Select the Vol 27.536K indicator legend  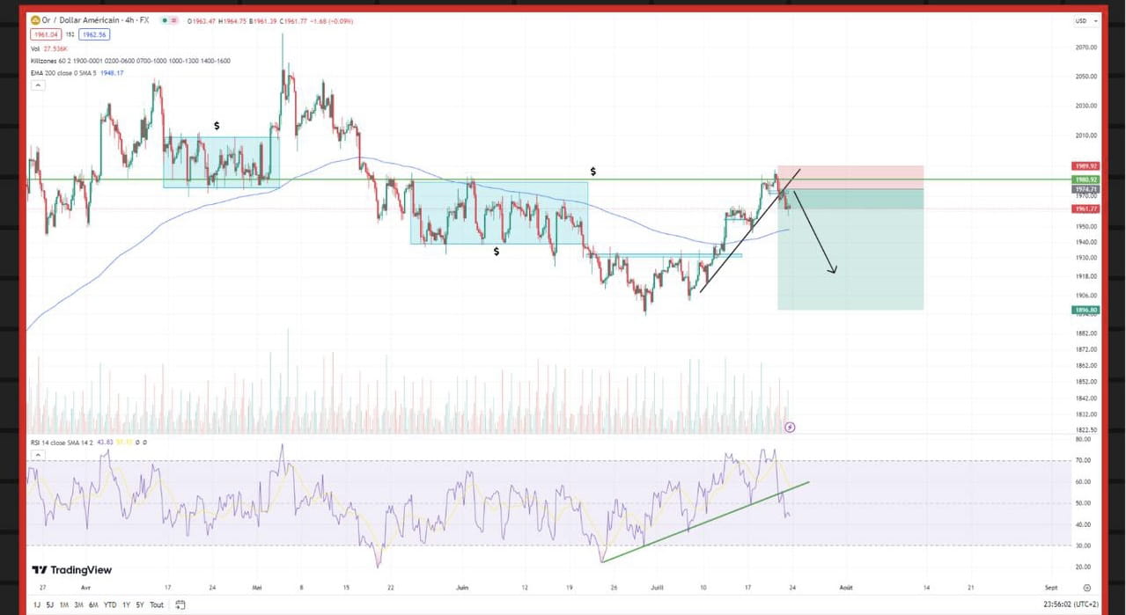pos(48,48)
